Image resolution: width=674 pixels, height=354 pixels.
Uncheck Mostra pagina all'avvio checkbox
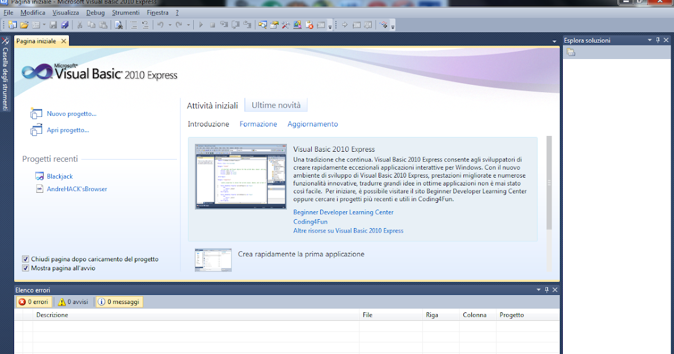25,268
